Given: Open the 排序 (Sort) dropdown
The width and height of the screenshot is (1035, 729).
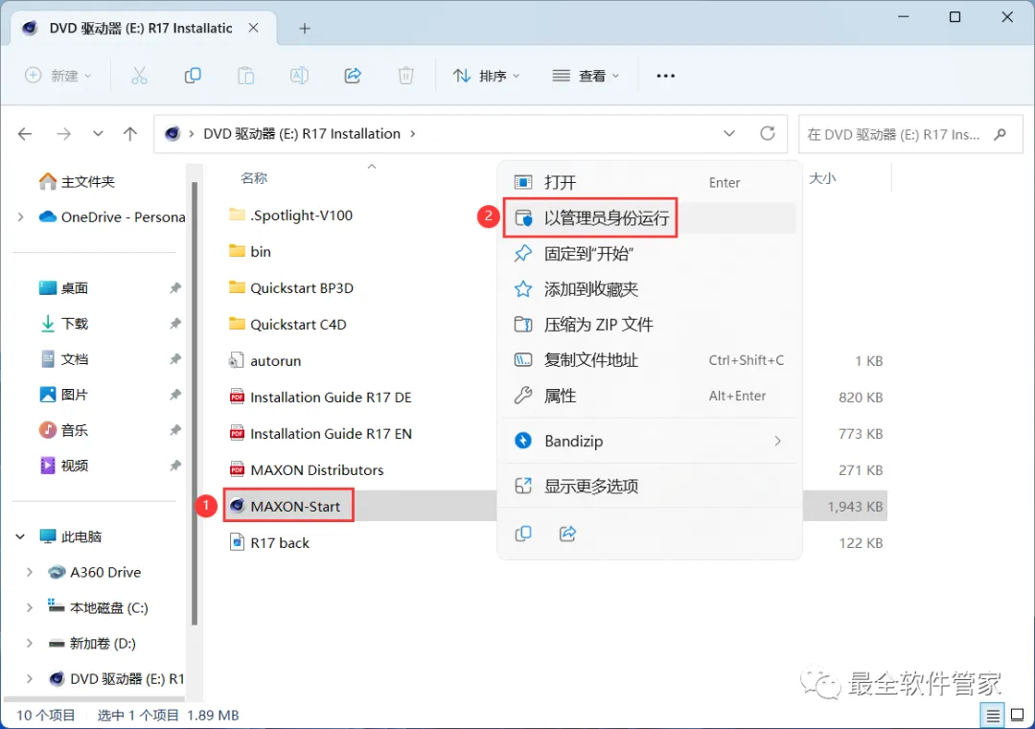Looking at the screenshot, I should [487, 76].
